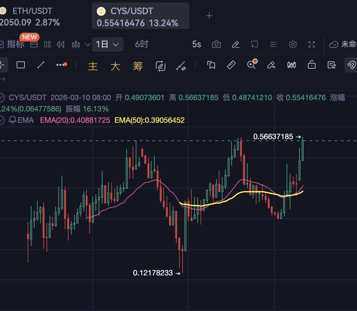Choose the candlestick chart type icon
This screenshot has width=357, height=311.
(x=76, y=44)
